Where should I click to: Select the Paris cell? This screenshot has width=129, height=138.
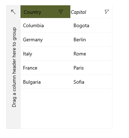coord(91,68)
